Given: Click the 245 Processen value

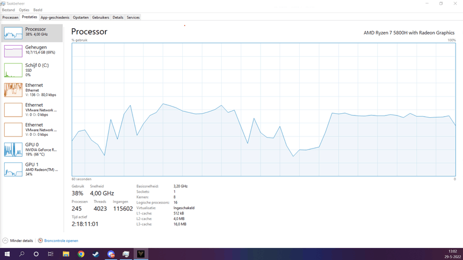Looking at the screenshot, I should (76, 209).
